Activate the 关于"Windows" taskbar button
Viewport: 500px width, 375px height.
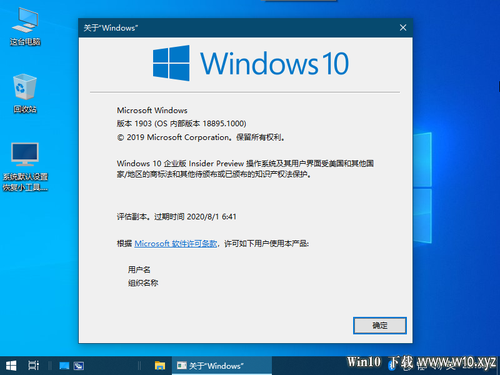point(222,366)
